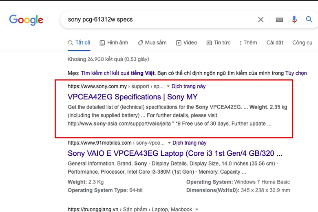The image size is (318, 212).
Task: Select the Tất cả tab
Action: click(79, 42)
